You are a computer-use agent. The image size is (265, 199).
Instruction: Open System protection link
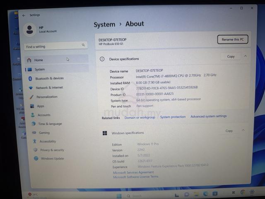pyautogui.click(x=173, y=117)
